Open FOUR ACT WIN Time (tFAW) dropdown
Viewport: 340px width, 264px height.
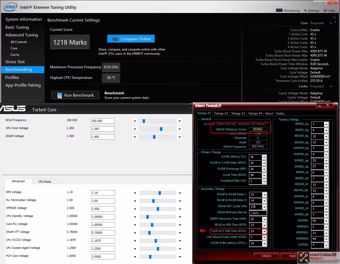pos(264,231)
